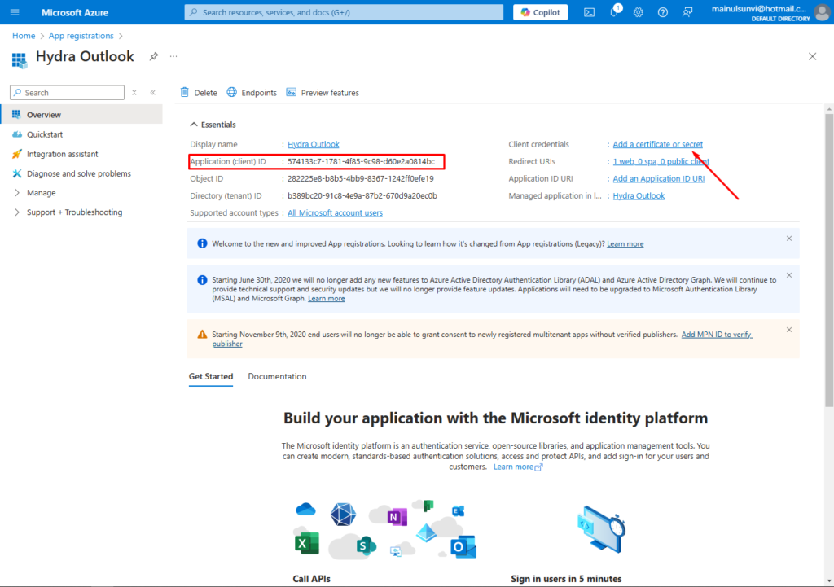Open the Feedback icon in top bar
Viewport: 834px width, 587px height.
click(x=687, y=12)
